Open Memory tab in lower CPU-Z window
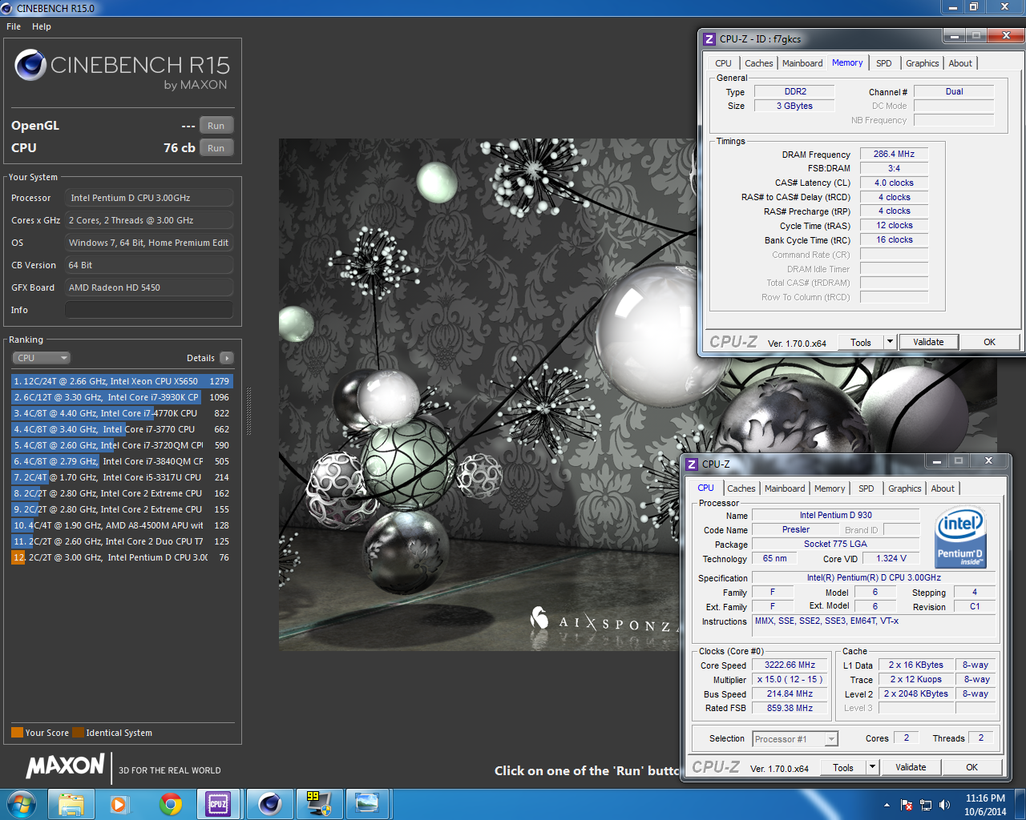 830,488
